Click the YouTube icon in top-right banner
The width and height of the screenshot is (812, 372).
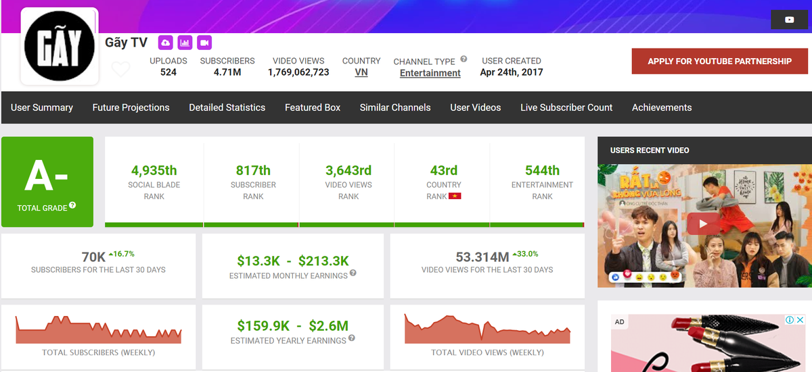tap(789, 20)
